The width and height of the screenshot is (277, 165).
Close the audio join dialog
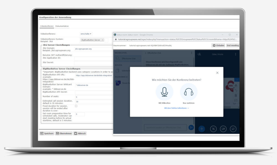217,73
